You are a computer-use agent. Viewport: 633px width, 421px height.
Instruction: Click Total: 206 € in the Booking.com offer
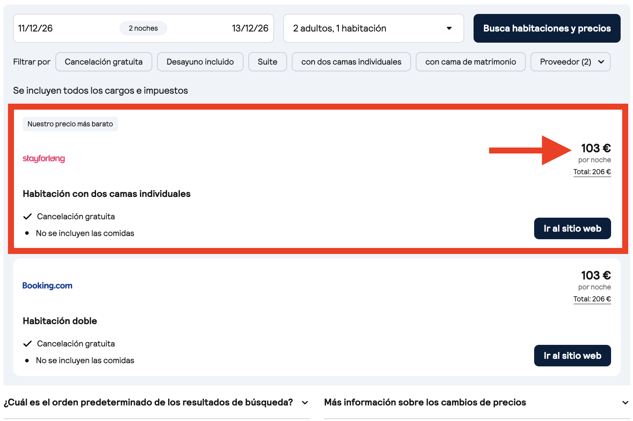(x=592, y=299)
